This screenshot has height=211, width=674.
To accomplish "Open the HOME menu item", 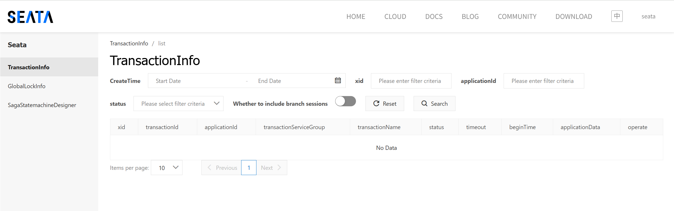I will click(356, 17).
